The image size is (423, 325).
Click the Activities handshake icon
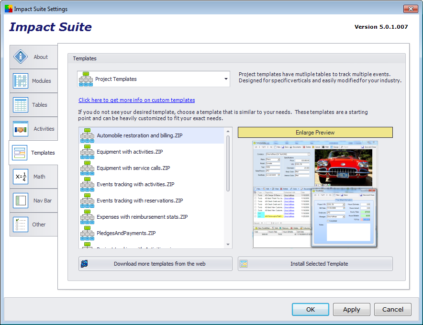tap(21, 129)
